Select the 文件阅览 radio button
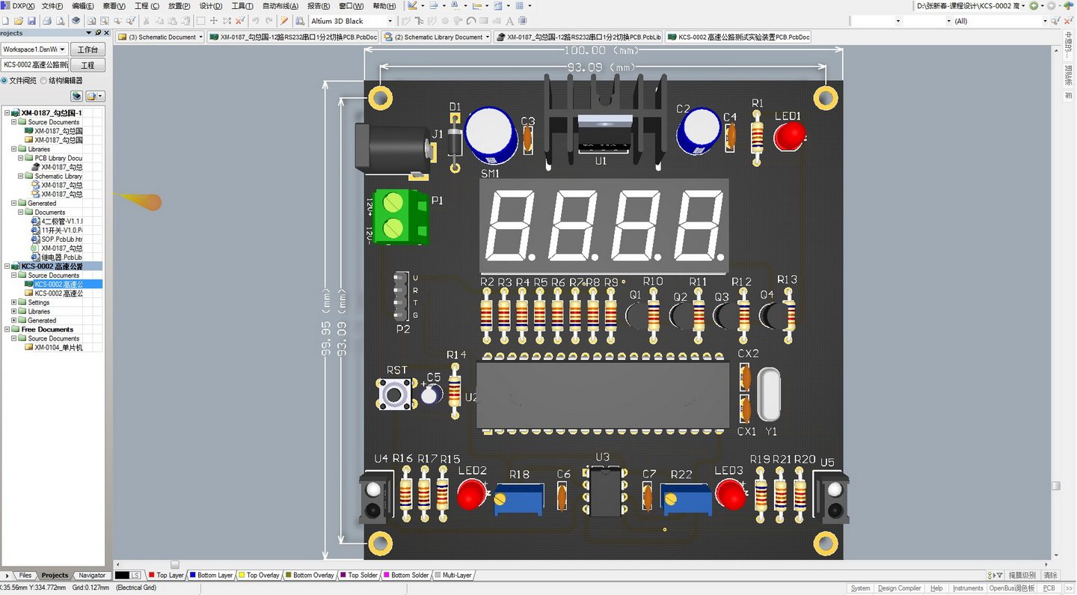 4,81
